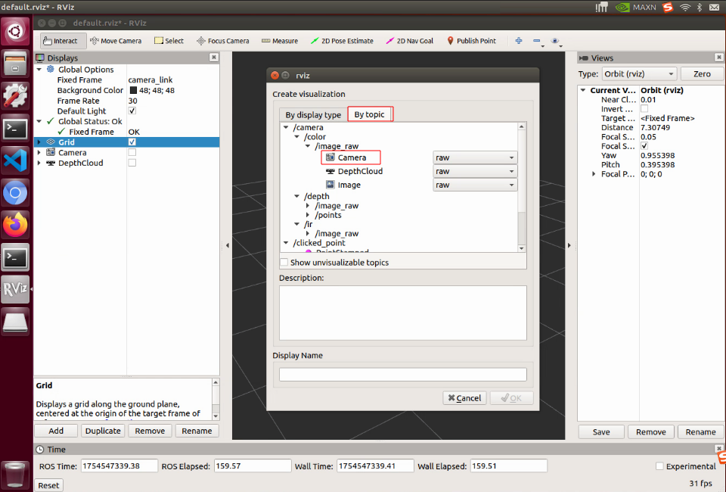
Task: Click Background Color swatch 48; 48; 48
Action: pyautogui.click(x=133, y=90)
